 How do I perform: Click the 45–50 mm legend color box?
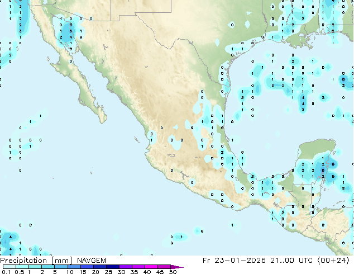point(164,267)
